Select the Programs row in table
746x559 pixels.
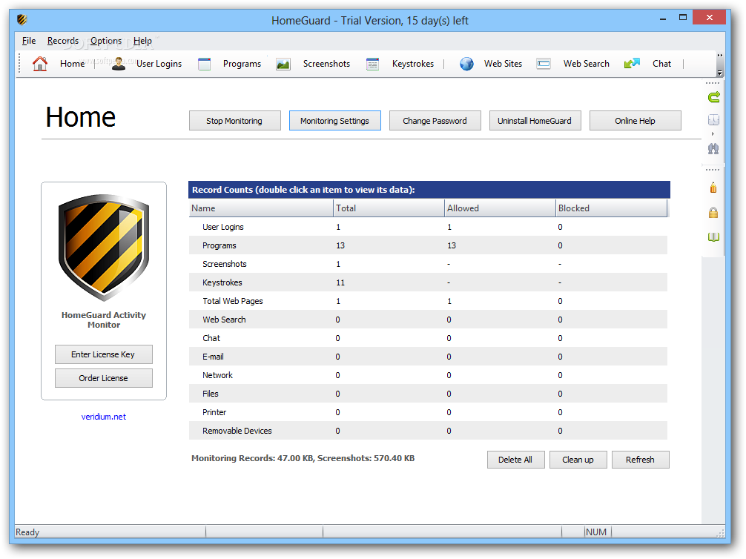428,245
